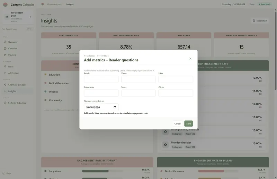This screenshot has height=179, width=277.
Task: Click the Product color dot
Action: click(45, 92)
